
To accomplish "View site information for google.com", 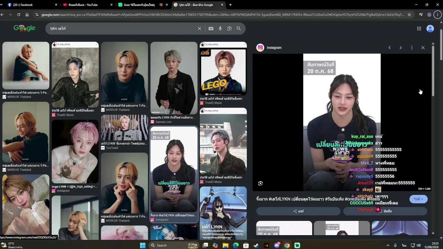I will (37, 15).
